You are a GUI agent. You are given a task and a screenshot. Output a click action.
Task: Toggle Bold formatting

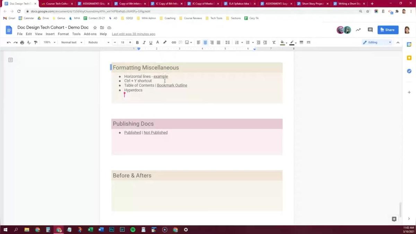point(137,42)
